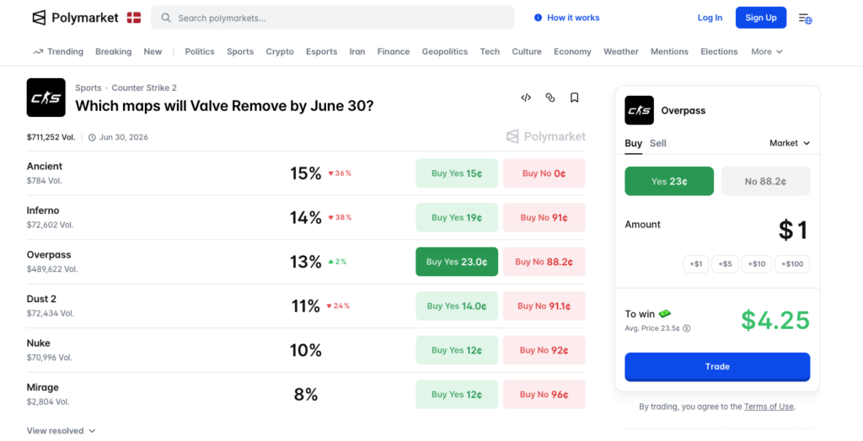Buy Yes on Overpass at 23.0¢
Screen dimensions: 863x441
click(x=457, y=262)
